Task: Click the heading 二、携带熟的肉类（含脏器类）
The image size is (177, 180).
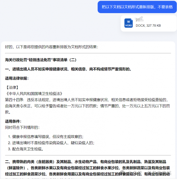Action: 87,168
